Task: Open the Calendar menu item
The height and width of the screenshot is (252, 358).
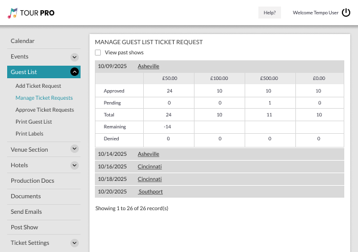Action: [23, 41]
